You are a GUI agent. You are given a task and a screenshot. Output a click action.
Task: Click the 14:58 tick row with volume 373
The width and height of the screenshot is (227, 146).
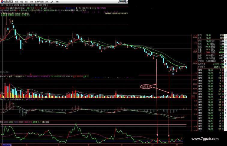point(211,94)
